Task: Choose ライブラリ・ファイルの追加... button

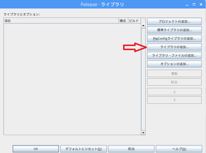Action: (x=174, y=55)
